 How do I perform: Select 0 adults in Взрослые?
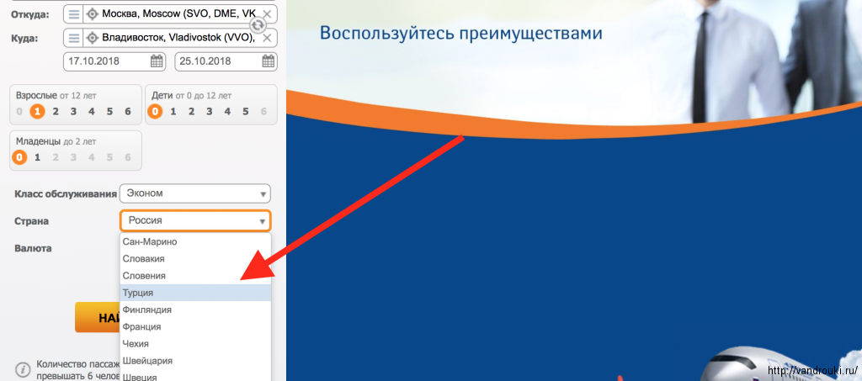pyautogui.click(x=19, y=112)
